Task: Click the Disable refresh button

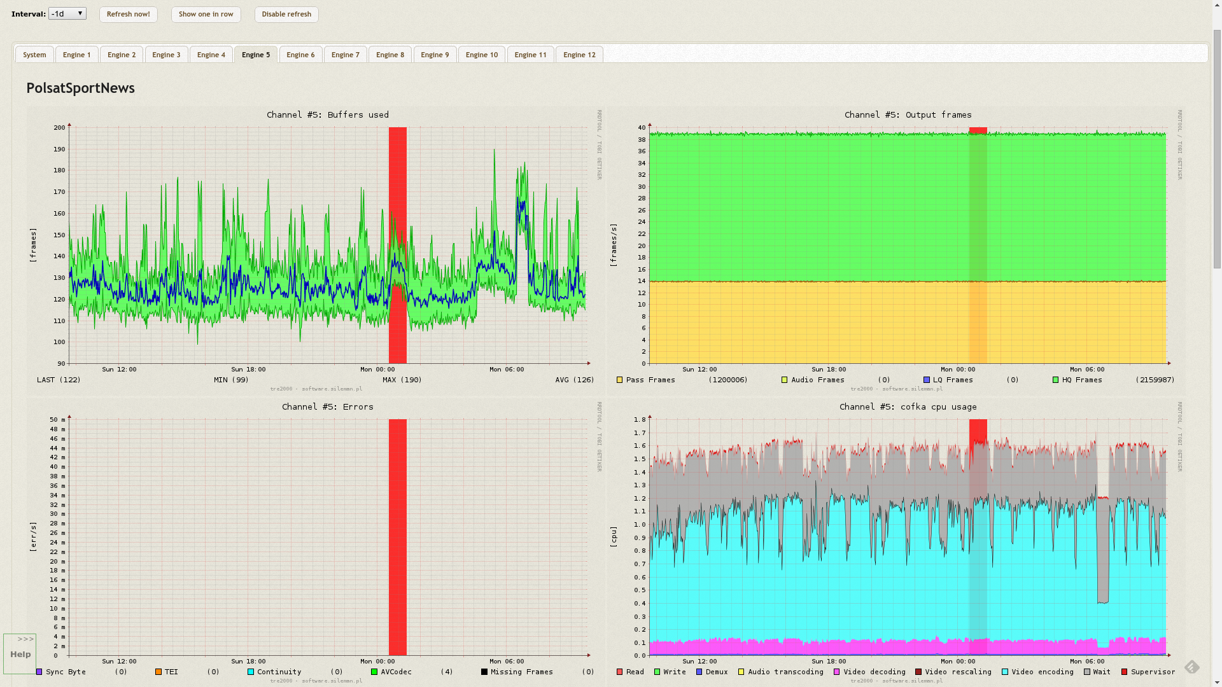Action: (286, 14)
